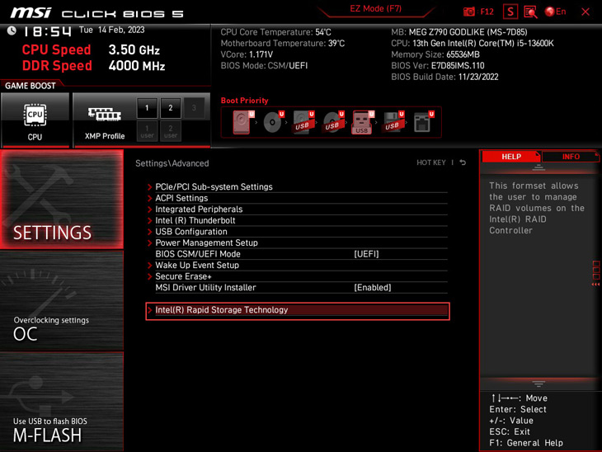The width and height of the screenshot is (602, 452).
Task: Collapse help panel via top handle
Action: (x=539, y=167)
